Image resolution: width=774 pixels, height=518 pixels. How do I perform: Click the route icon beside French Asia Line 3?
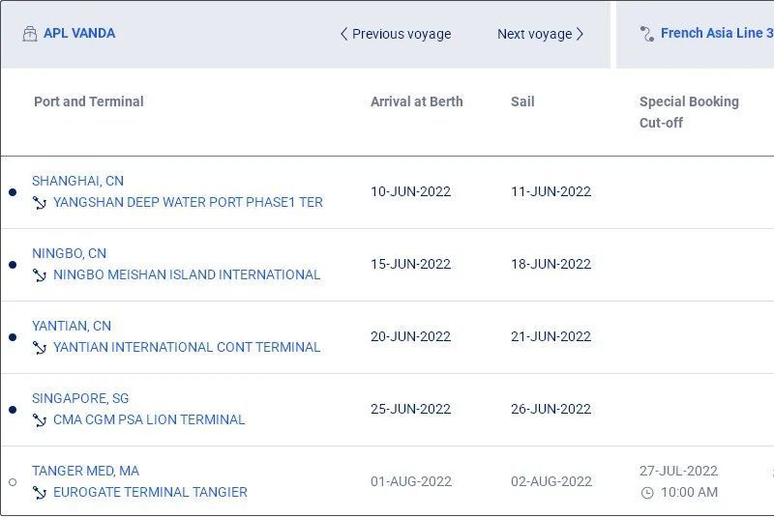tap(647, 34)
